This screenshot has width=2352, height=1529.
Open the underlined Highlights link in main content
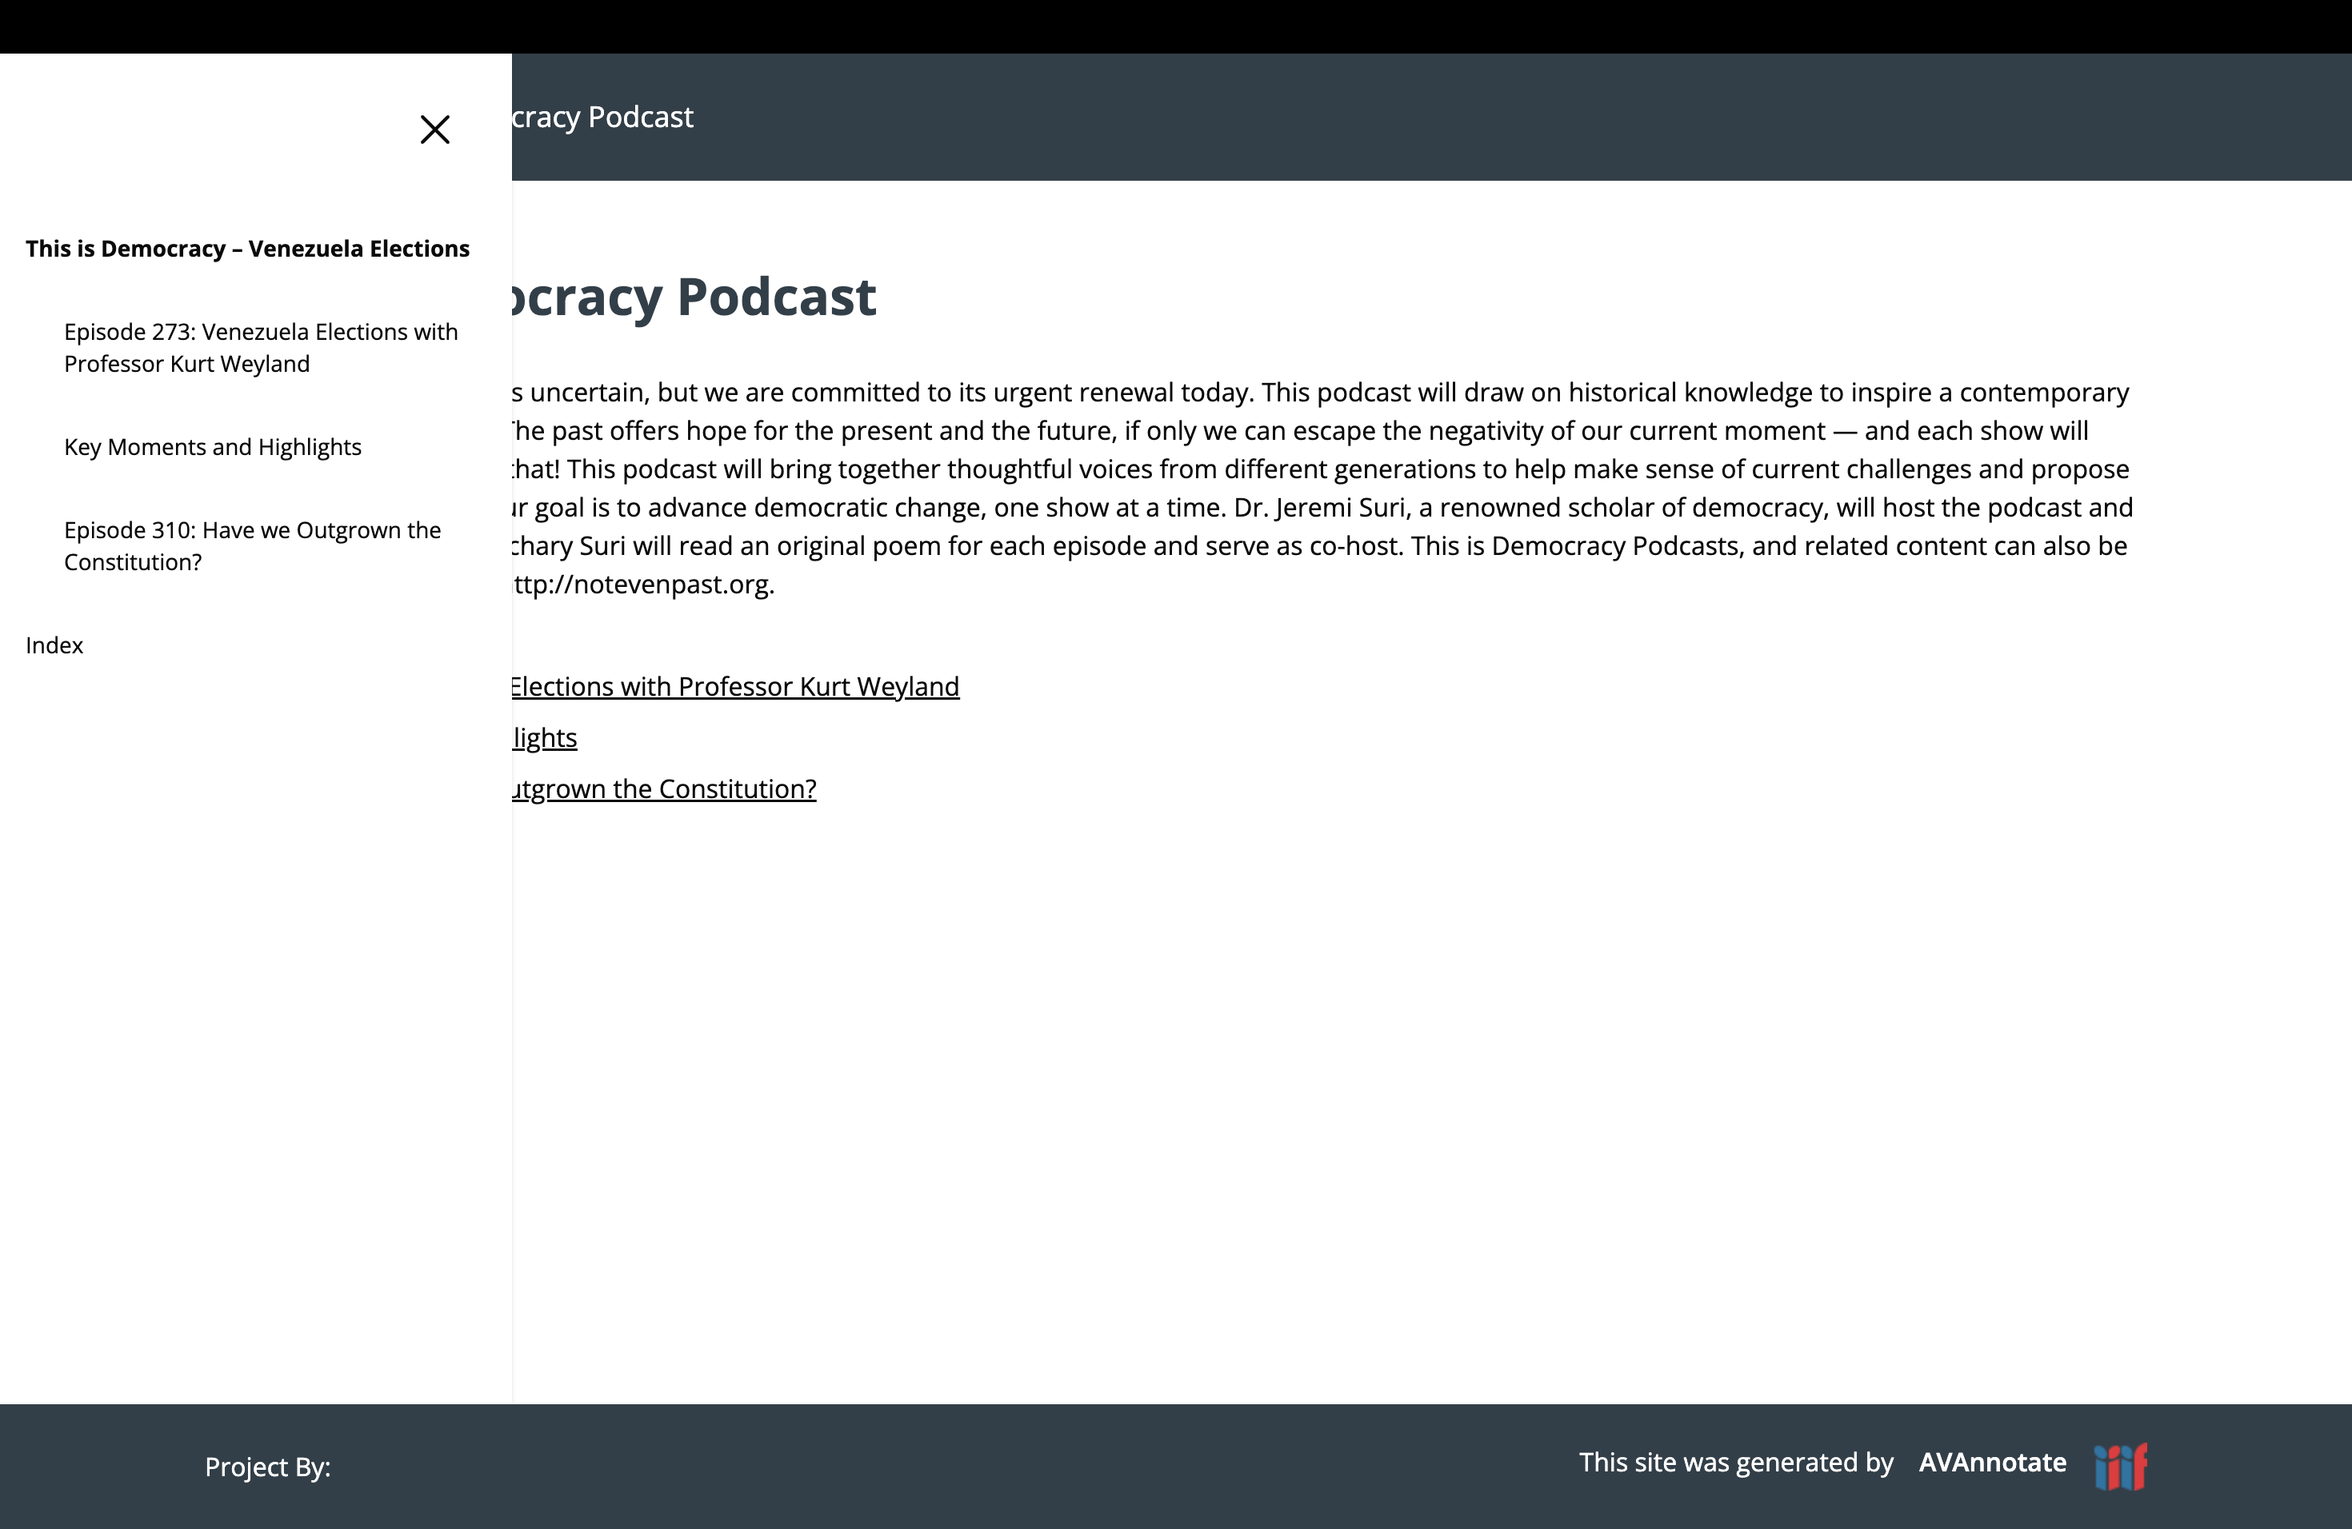[x=545, y=738]
